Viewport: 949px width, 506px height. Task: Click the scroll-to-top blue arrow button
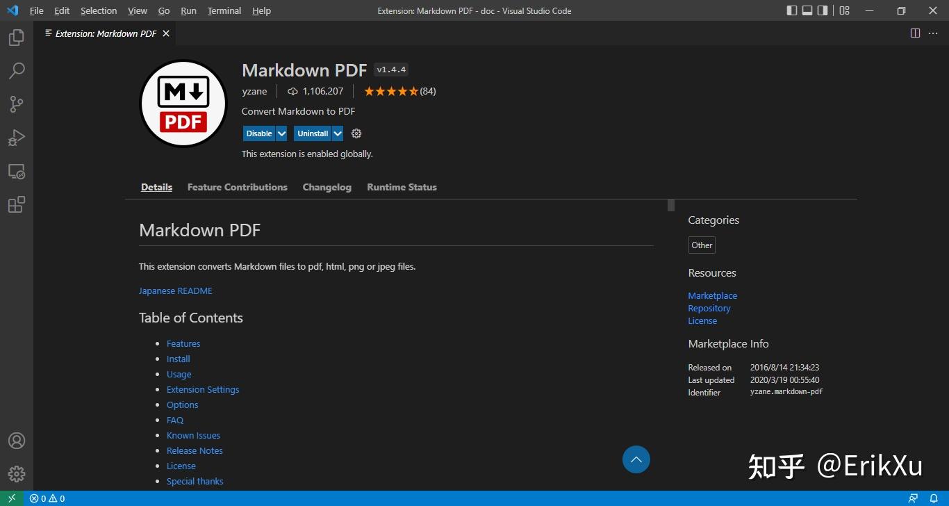coord(636,459)
